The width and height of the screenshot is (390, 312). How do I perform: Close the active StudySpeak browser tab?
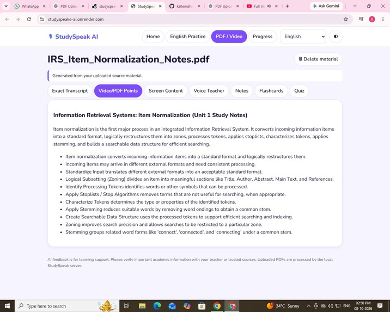(x=161, y=6)
